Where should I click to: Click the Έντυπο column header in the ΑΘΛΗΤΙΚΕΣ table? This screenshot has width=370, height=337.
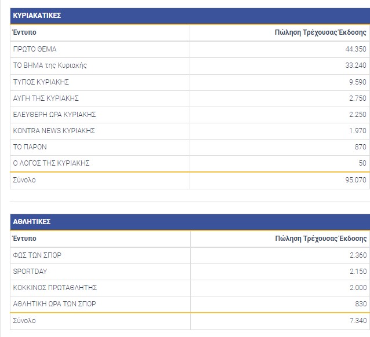pos(24,238)
